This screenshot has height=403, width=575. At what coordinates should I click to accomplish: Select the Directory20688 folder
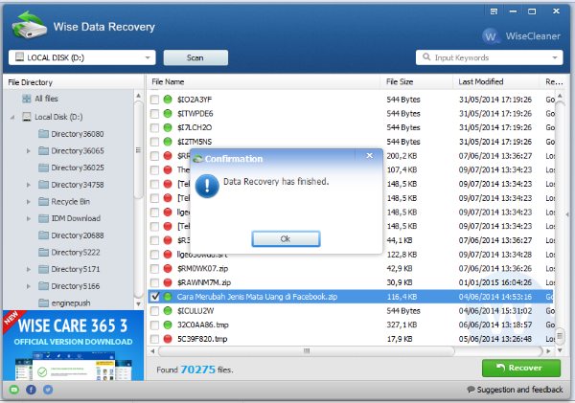(x=71, y=235)
